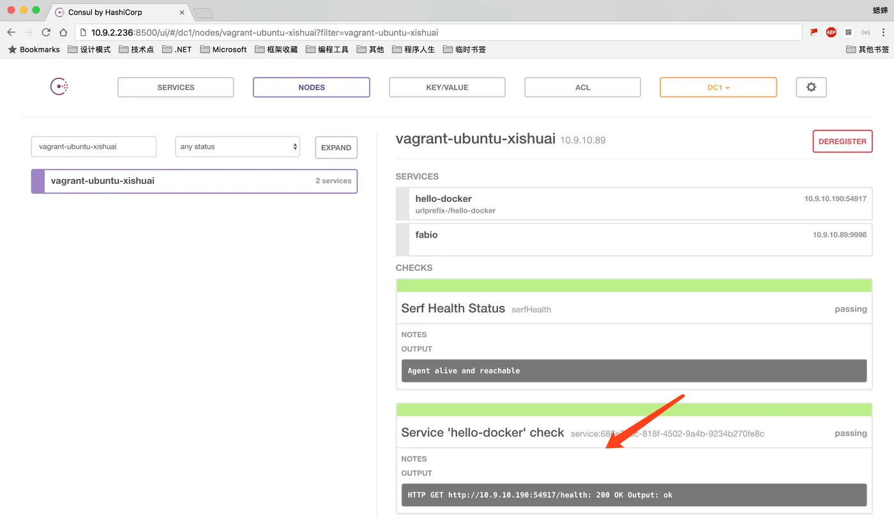The width and height of the screenshot is (894, 518).
Task: Open the Bookmarks star shortcut
Action: click(34, 49)
